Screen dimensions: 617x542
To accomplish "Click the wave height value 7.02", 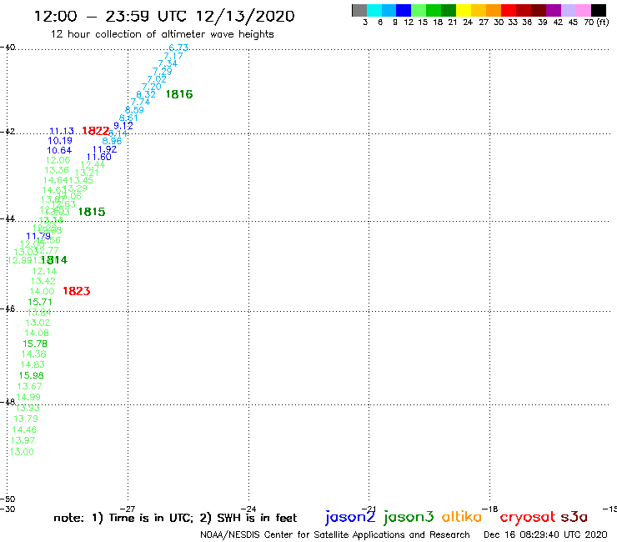I will click(x=157, y=78).
